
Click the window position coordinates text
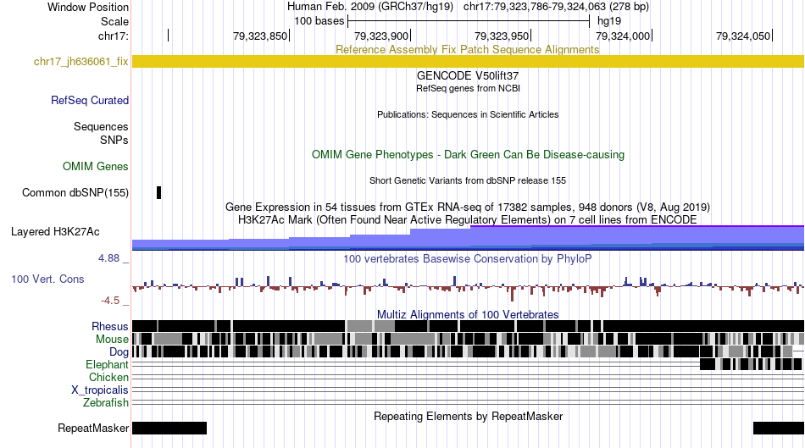click(x=556, y=7)
